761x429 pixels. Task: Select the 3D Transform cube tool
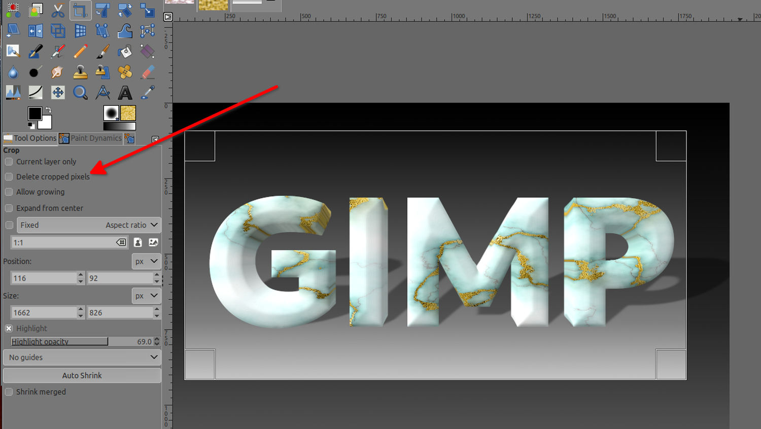click(58, 30)
